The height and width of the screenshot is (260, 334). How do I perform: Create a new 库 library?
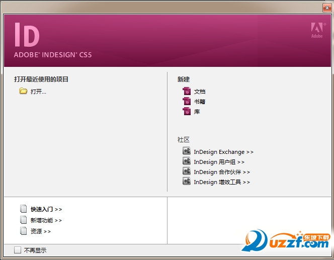point(197,112)
